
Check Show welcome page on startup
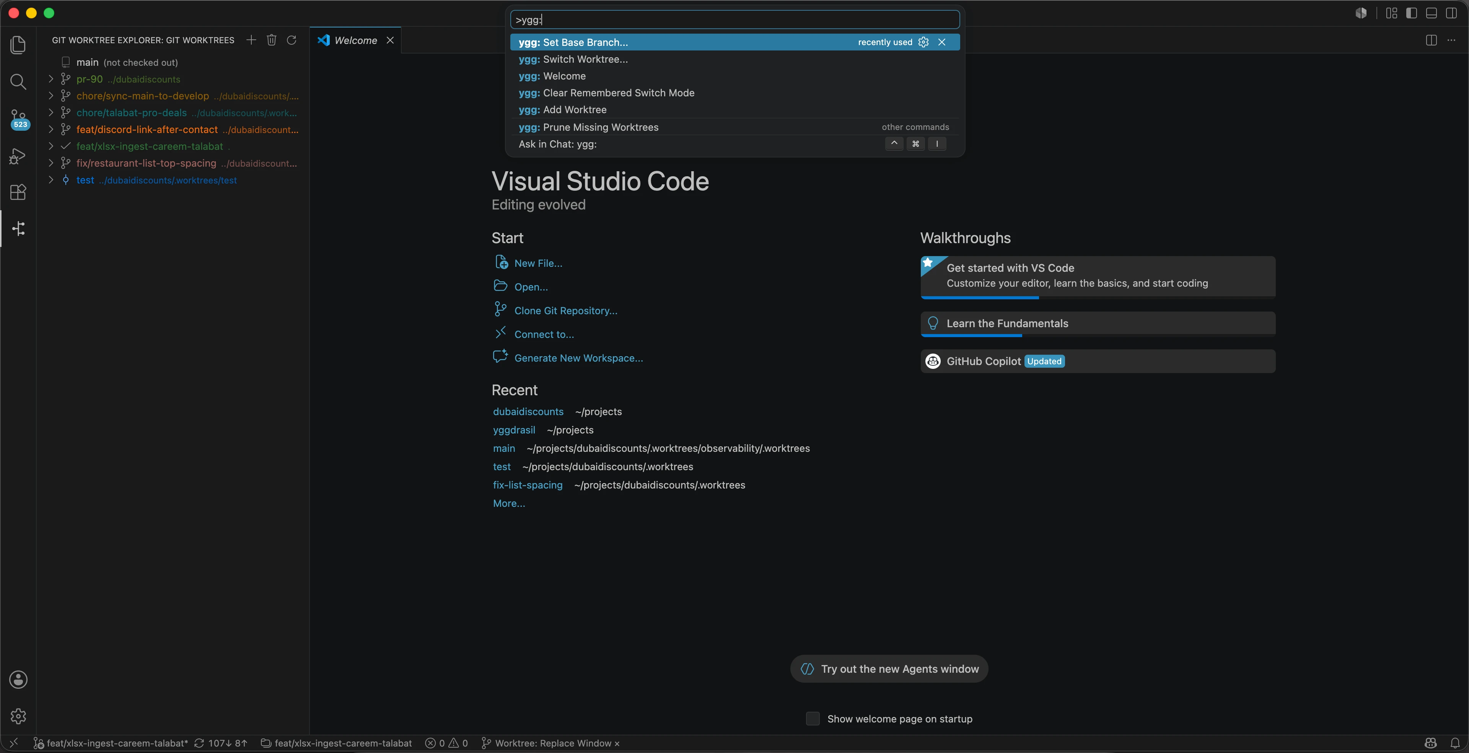[x=813, y=718]
